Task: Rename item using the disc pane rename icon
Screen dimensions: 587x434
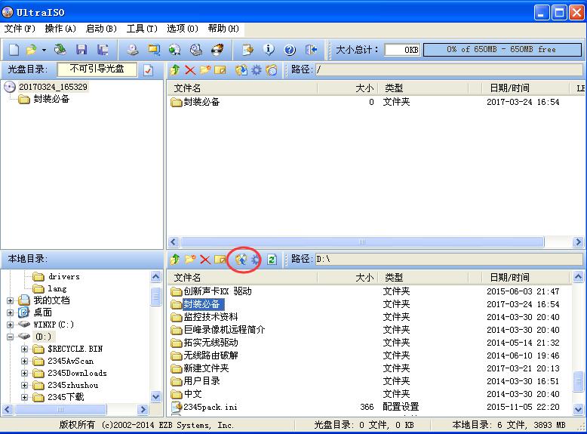Action: (220, 69)
